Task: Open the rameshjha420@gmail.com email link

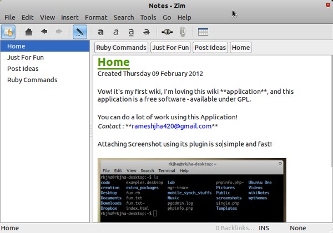Action: 171,126
